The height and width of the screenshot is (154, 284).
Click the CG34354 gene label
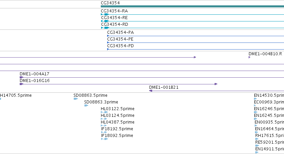click(x=110, y=3)
